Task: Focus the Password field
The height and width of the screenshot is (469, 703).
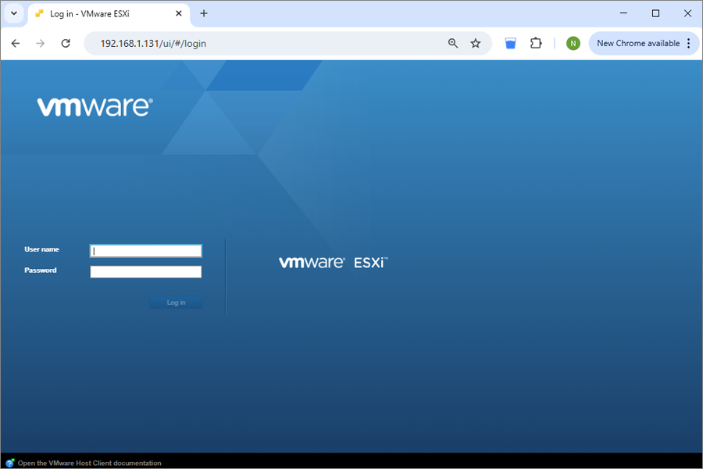Action: [146, 271]
